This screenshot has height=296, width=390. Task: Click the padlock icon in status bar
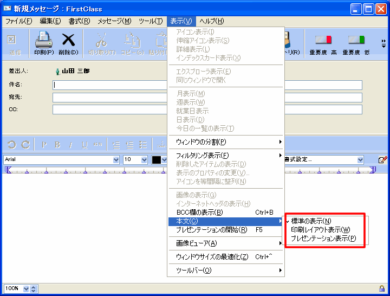click(382, 288)
